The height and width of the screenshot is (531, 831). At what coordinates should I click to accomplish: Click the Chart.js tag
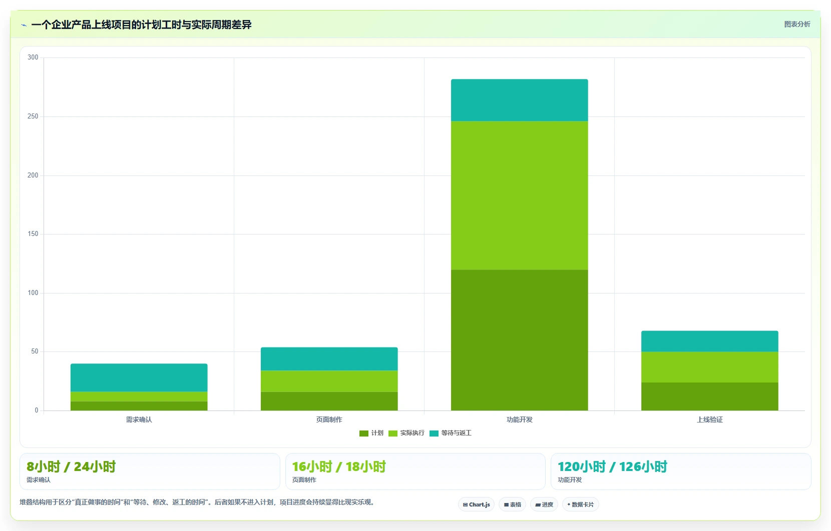[477, 504]
